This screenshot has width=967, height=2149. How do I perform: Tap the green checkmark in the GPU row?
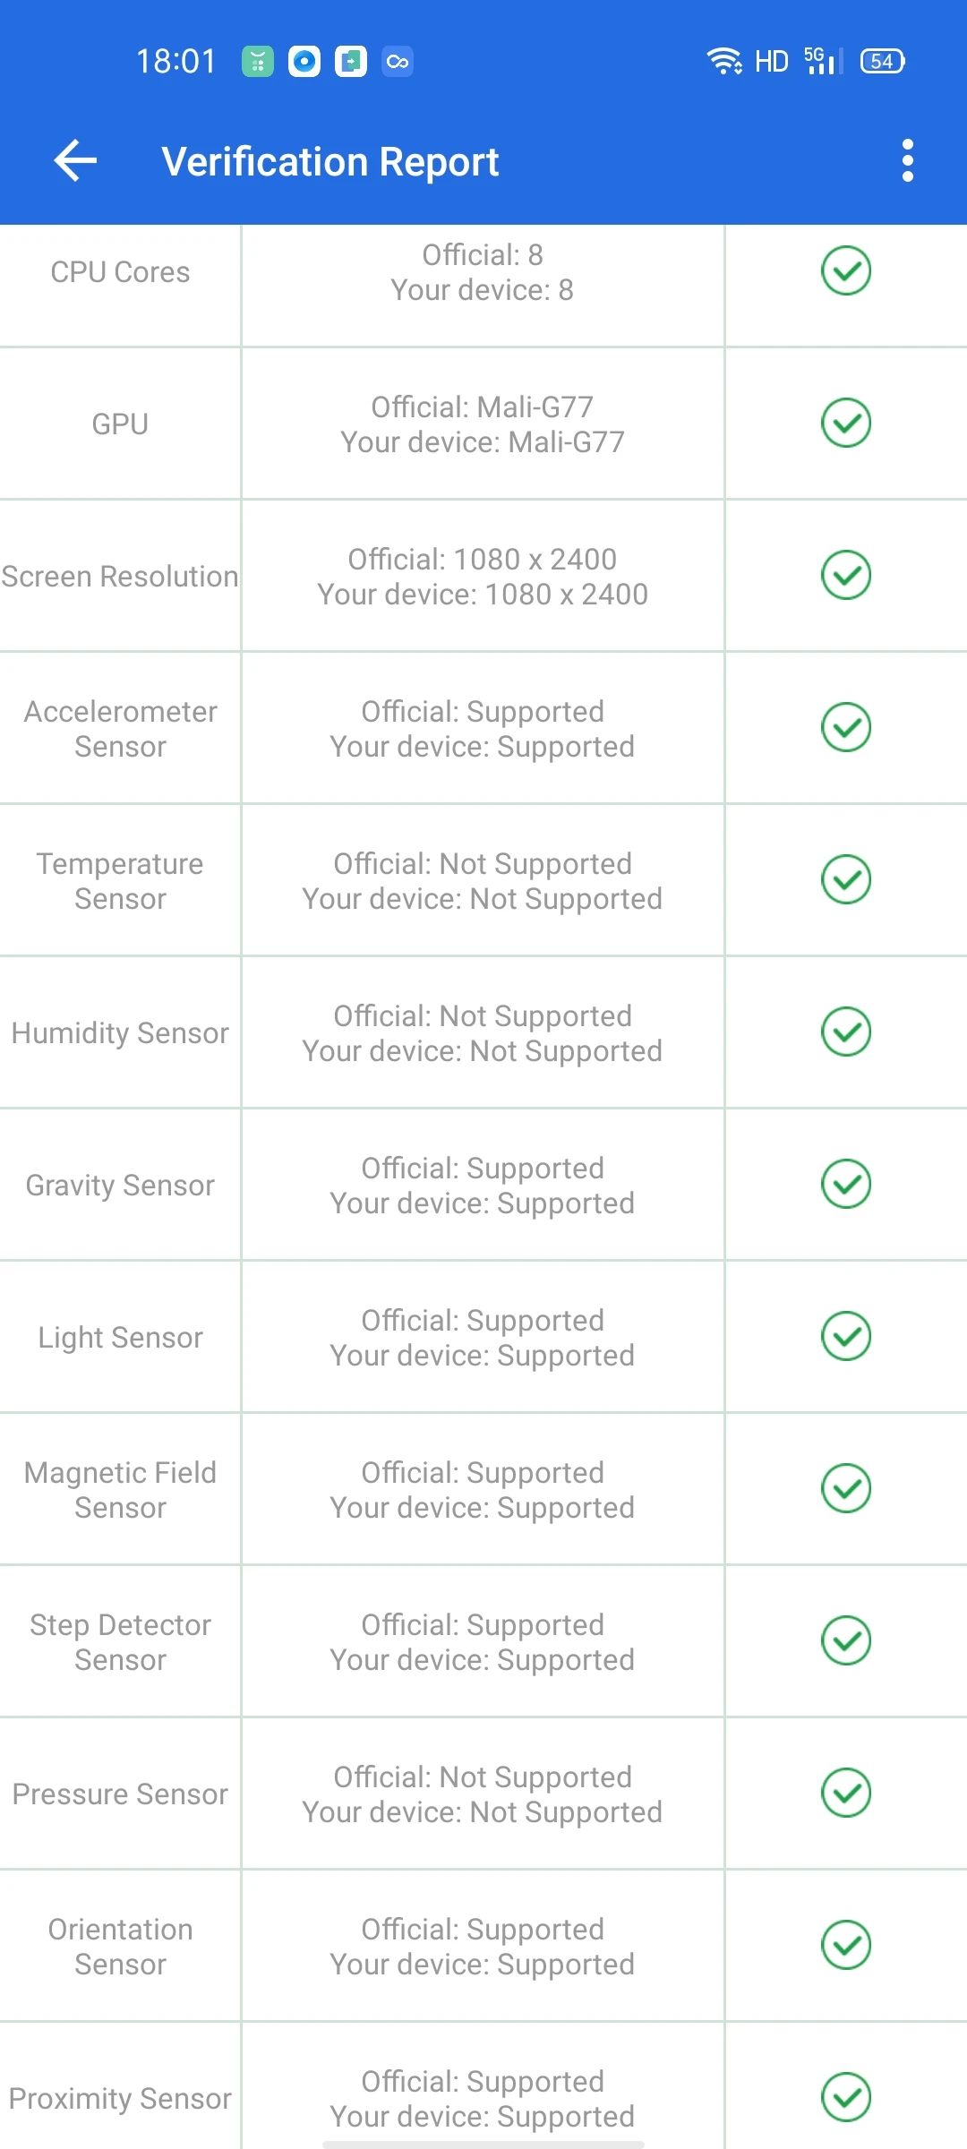click(x=846, y=423)
